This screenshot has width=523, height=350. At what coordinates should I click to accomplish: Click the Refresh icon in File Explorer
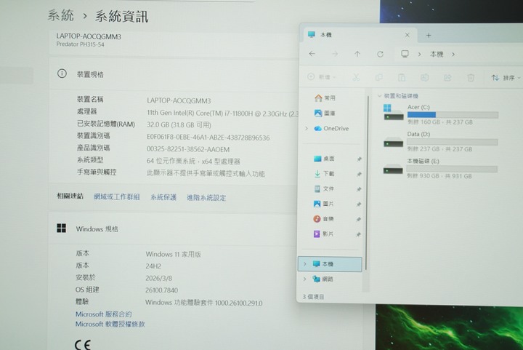[380, 54]
